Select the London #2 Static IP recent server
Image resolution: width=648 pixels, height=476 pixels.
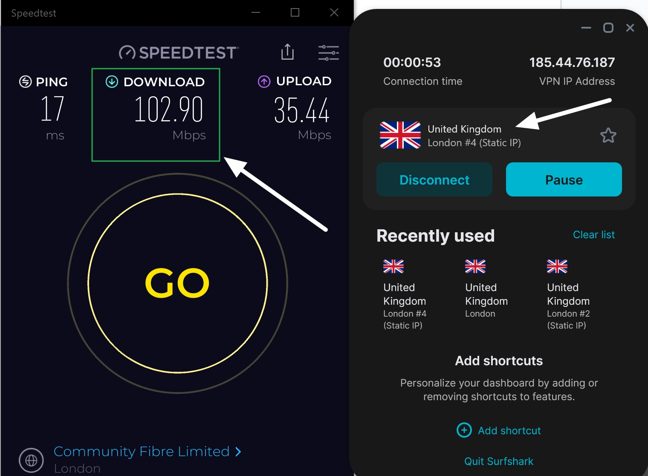pos(568,294)
